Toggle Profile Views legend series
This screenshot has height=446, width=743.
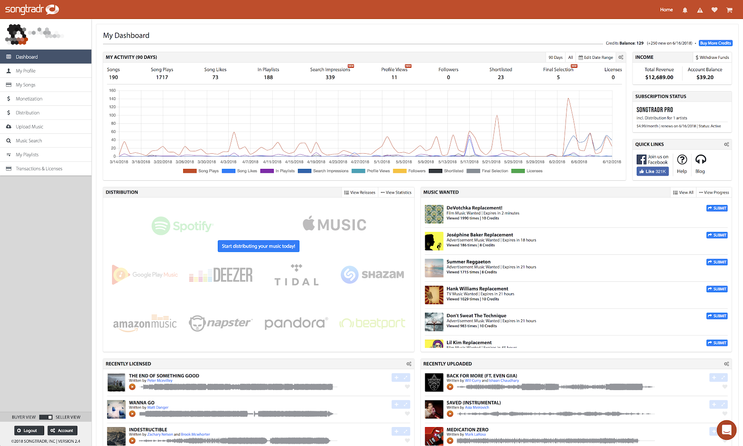pyautogui.click(x=371, y=171)
